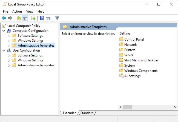
Task: Expand Administrative Templates under User Configuration
Action: 9,65
